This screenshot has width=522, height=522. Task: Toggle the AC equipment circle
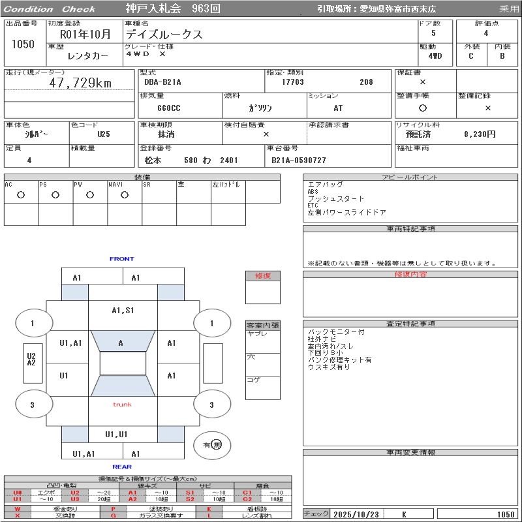tap(21, 194)
